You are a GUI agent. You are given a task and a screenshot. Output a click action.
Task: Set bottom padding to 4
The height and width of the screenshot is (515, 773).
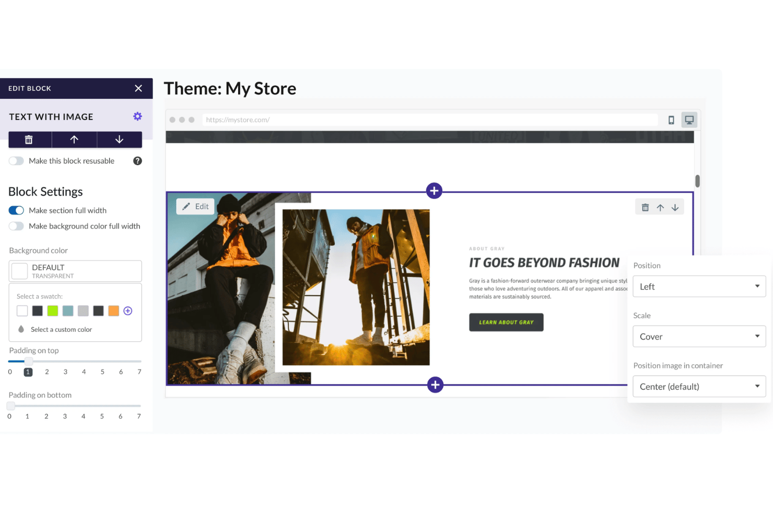pos(84,416)
